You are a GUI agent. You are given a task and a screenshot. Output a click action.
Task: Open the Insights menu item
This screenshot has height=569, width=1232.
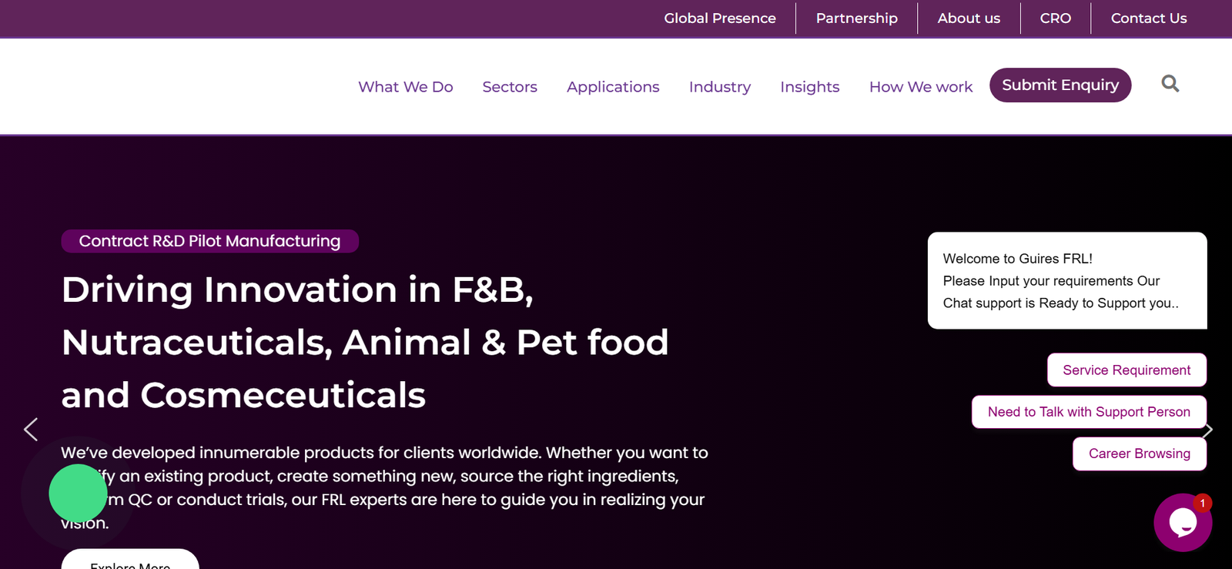pyautogui.click(x=809, y=87)
